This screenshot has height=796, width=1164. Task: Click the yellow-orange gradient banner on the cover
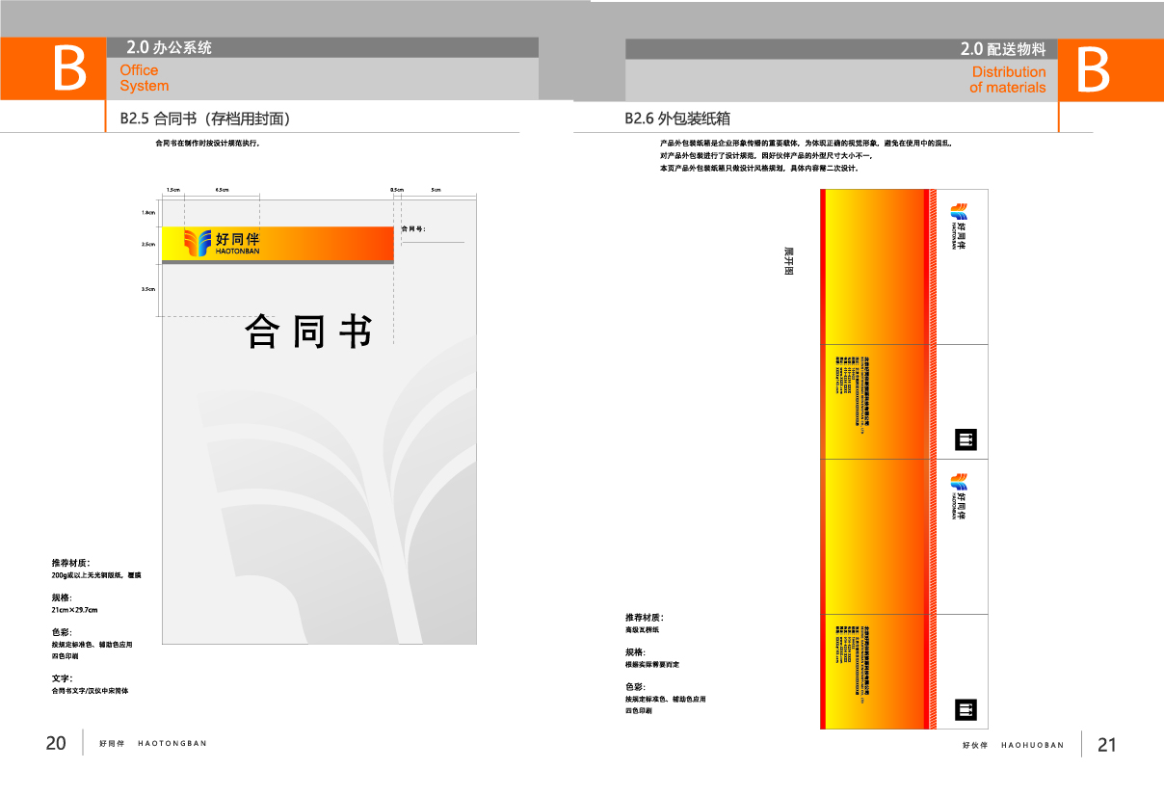pos(328,243)
